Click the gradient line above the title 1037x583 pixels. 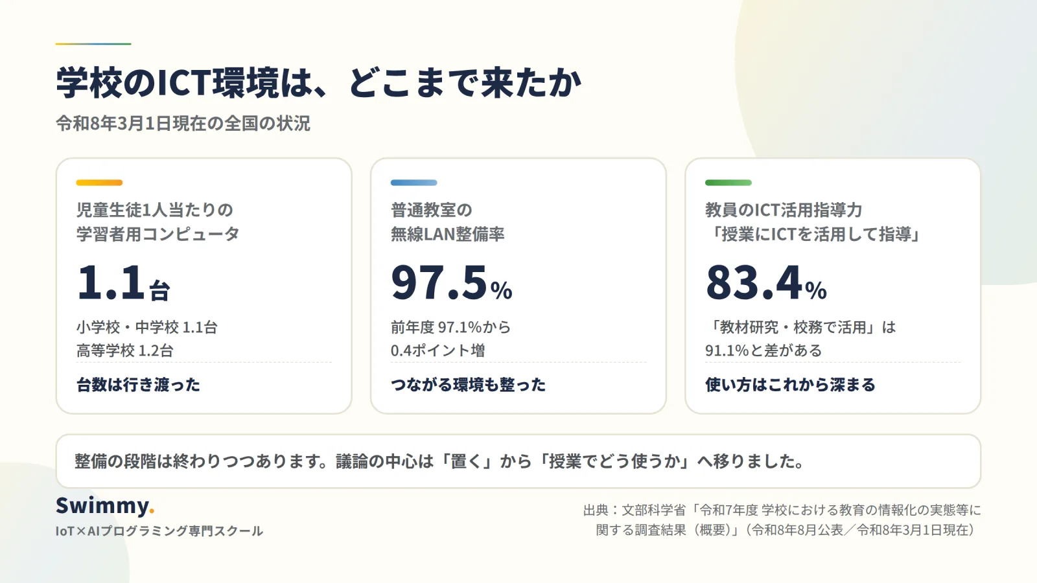(93, 44)
